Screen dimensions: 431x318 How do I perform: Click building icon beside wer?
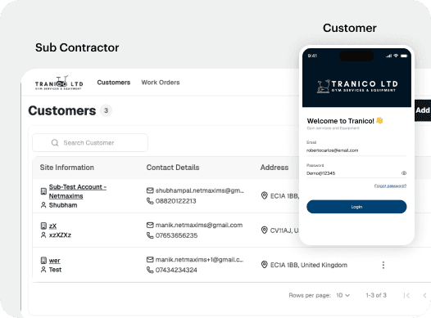click(43, 260)
